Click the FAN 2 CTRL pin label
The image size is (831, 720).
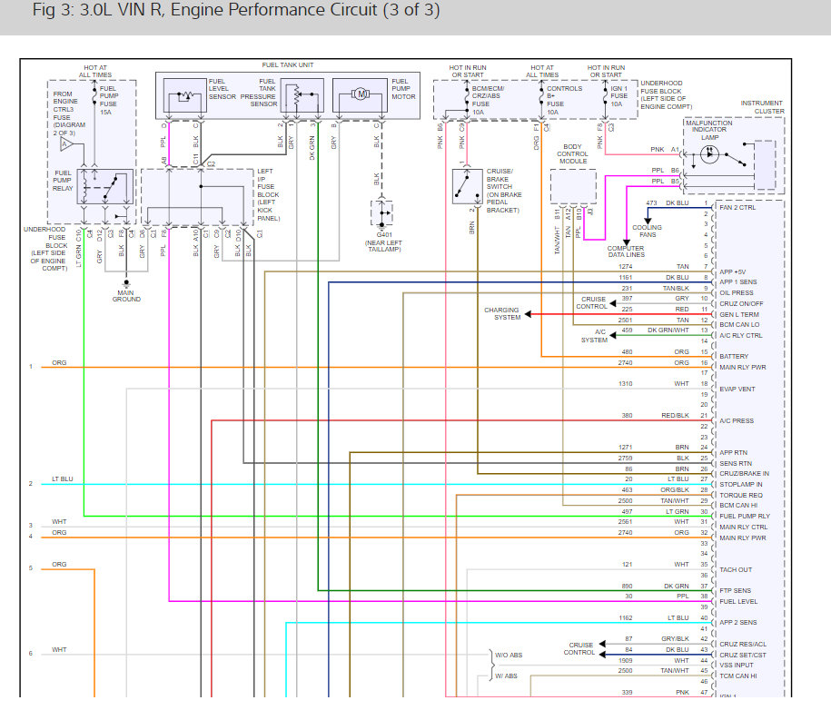737,207
